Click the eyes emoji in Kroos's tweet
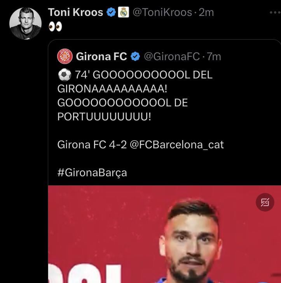Screen dimensions: 281x283 click(x=55, y=27)
